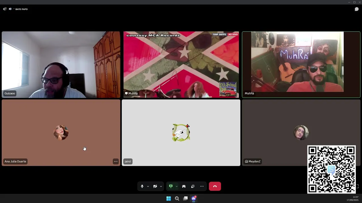Toggle fullscreen icon at bottom right
362x203 pixels.
click(x=357, y=186)
